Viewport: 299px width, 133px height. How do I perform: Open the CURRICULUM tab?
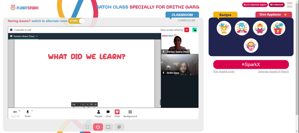pos(187,20)
